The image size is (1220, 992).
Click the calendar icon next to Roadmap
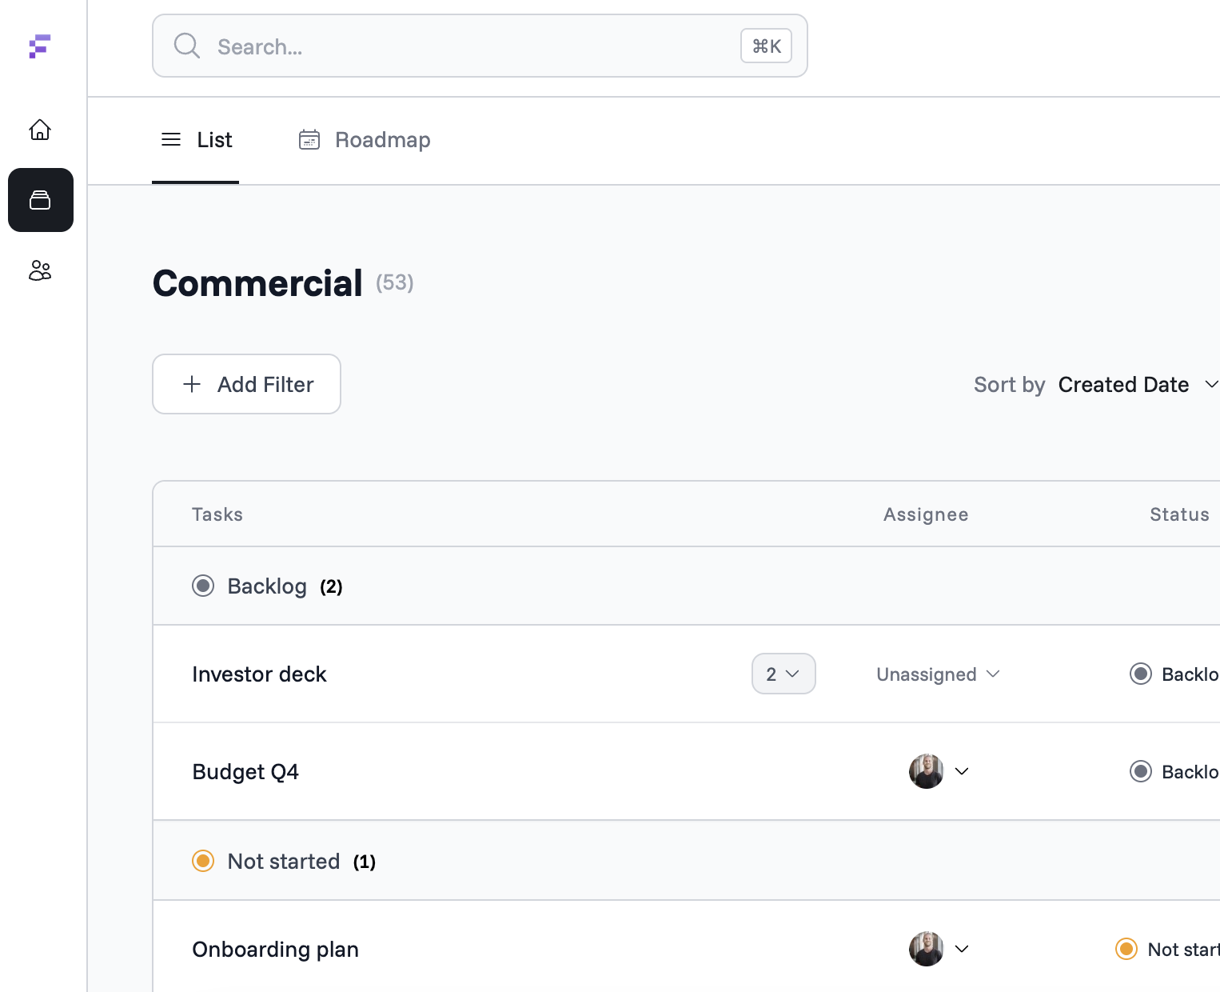309,139
